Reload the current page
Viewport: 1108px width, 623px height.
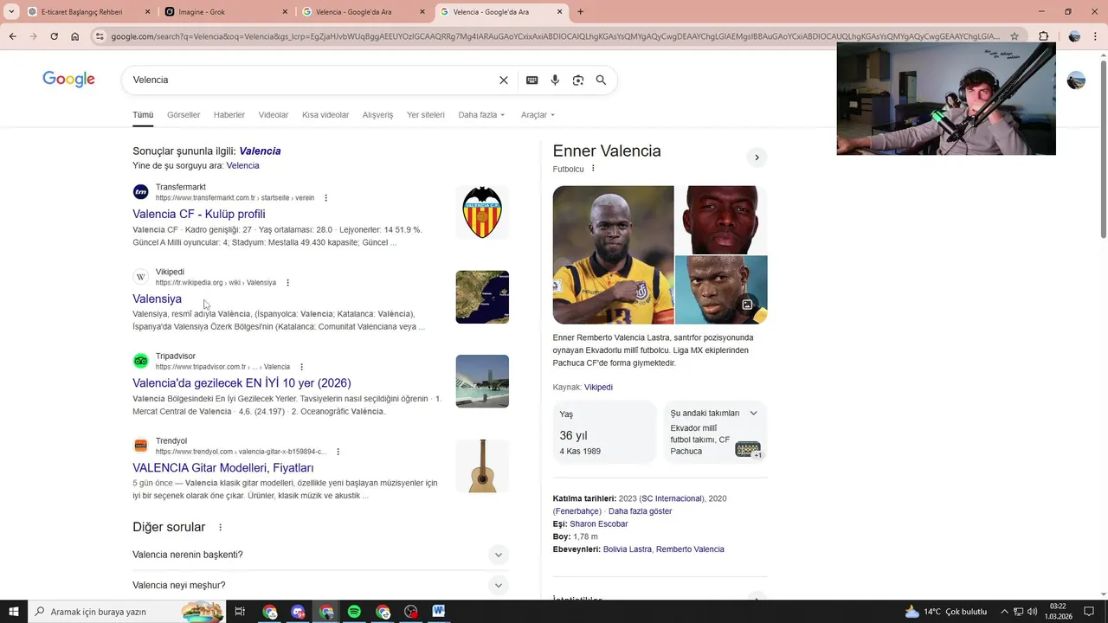click(x=54, y=36)
